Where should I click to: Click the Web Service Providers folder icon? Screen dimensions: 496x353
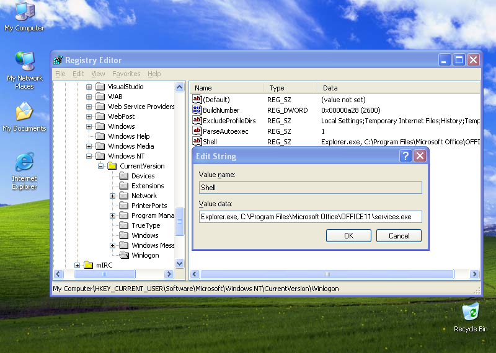click(100, 107)
